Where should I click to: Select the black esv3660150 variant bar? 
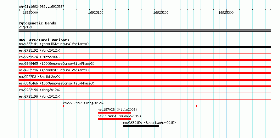[x=141, y=126]
